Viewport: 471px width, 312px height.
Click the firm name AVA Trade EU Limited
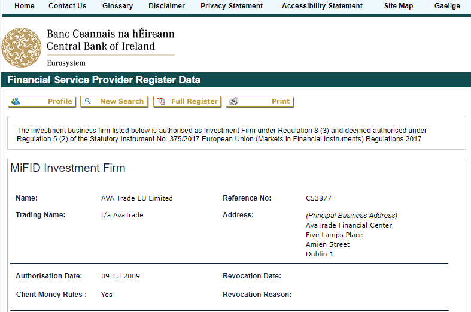pos(136,198)
